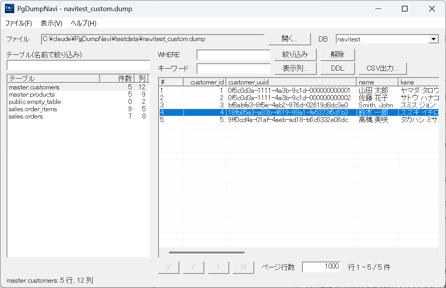
Task: Click the ページ行数 field showing 1000
Action: pos(321,267)
